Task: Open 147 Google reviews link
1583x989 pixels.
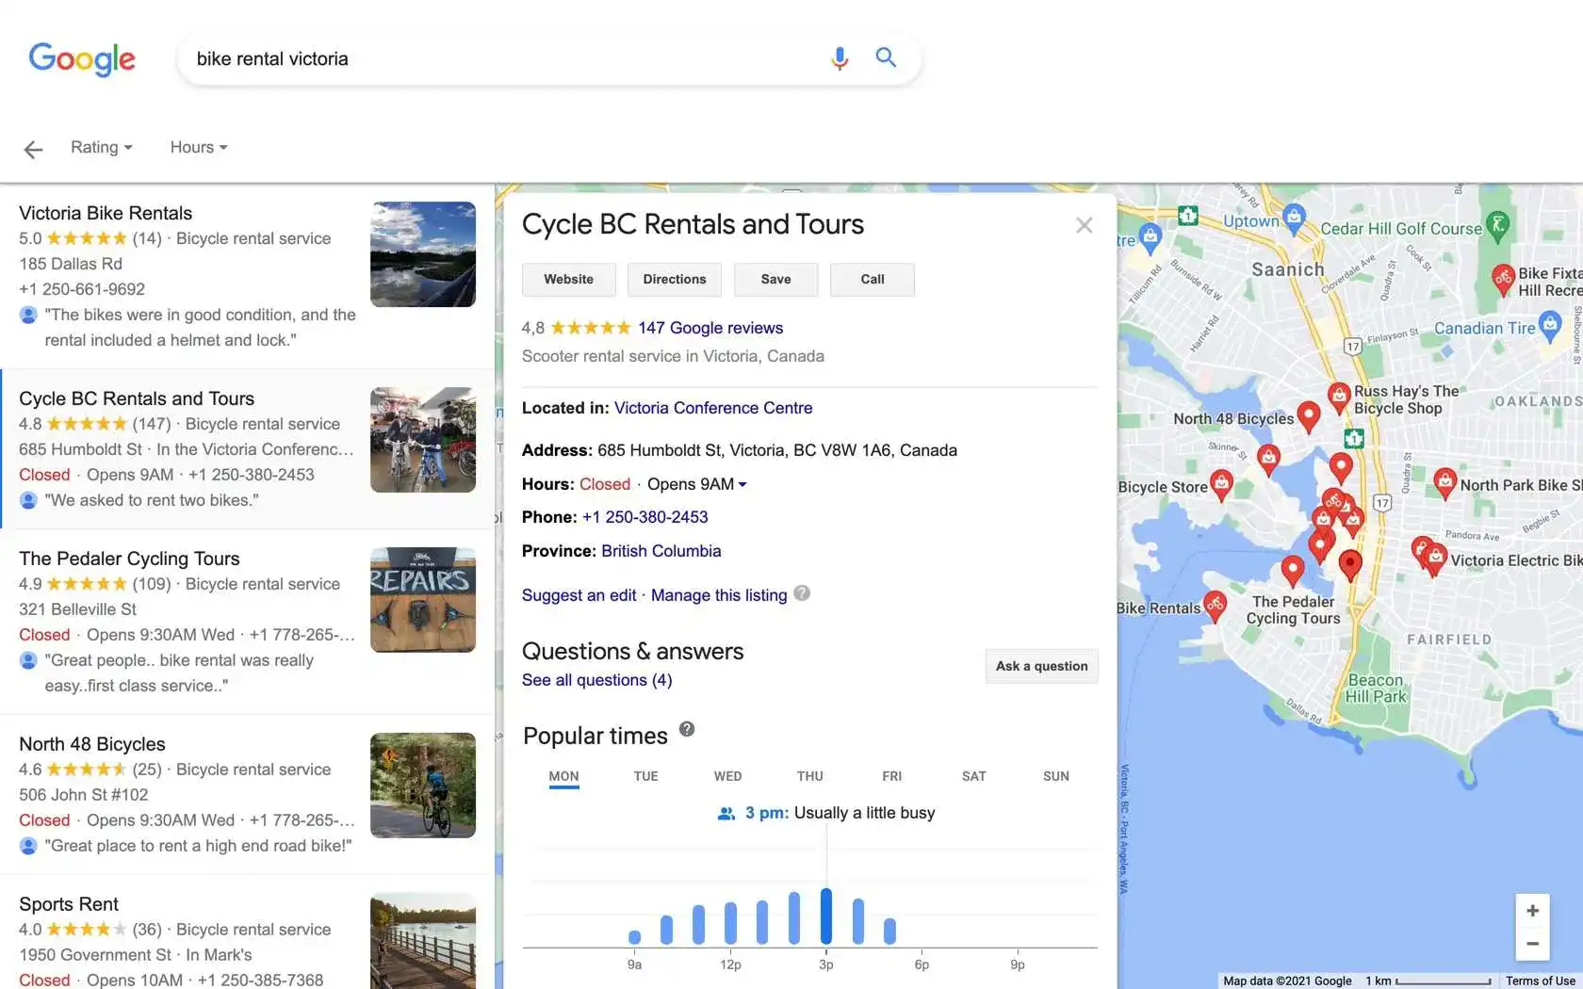Action: (x=710, y=328)
